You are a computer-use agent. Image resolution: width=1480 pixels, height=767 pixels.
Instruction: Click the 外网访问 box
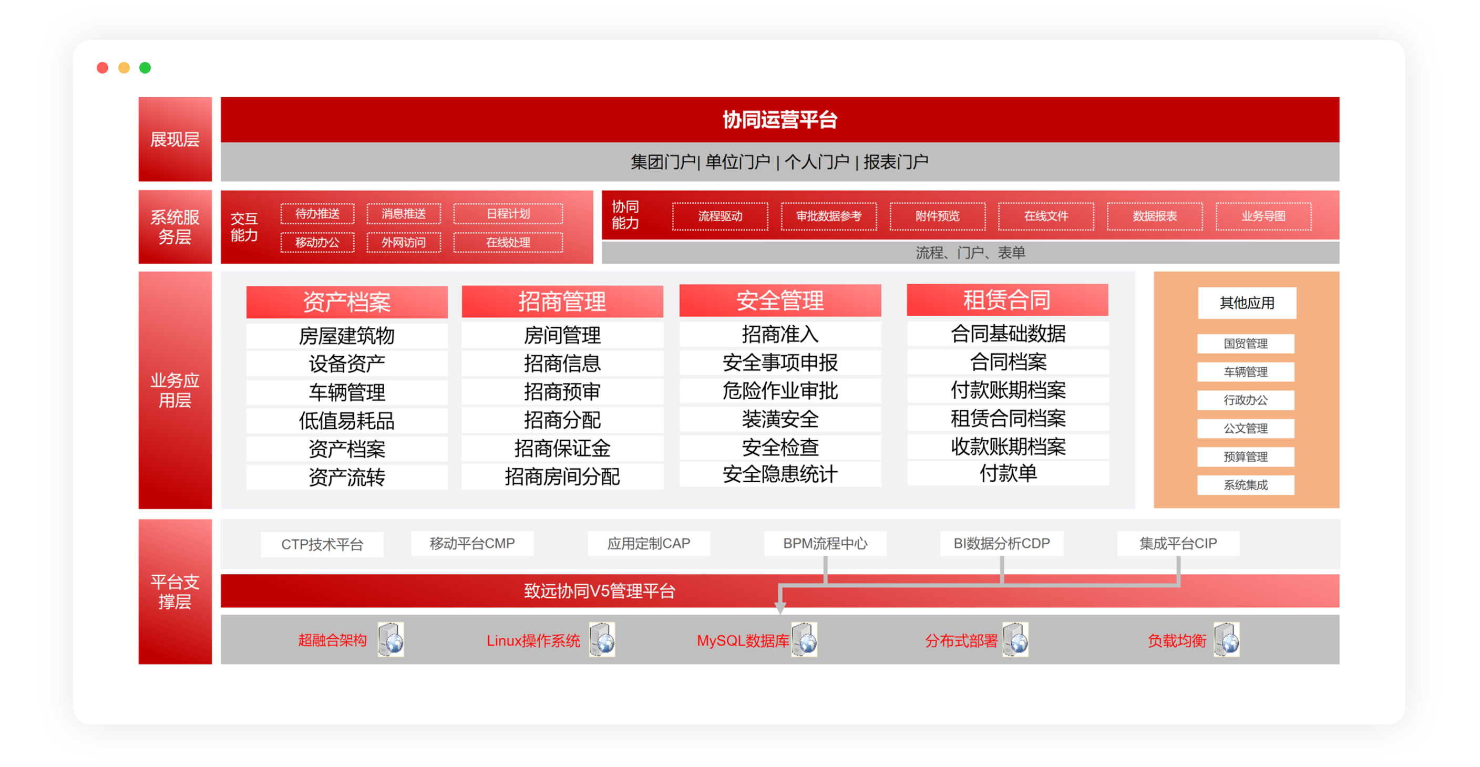coord(404,242)
